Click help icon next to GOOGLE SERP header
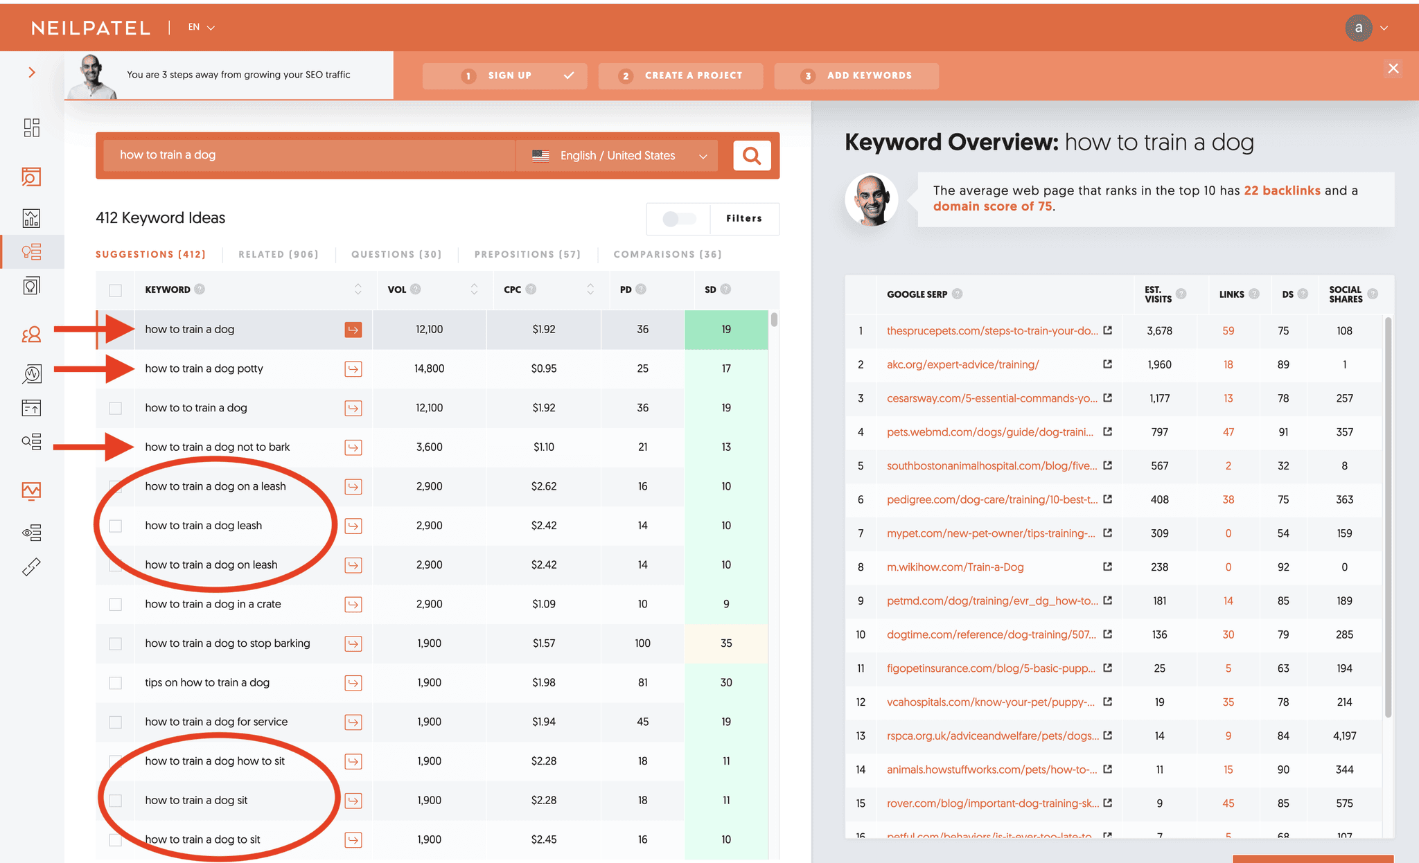The height and width of the screenshot is (863, 1419). pyautogui.click(x=958, y=294)
